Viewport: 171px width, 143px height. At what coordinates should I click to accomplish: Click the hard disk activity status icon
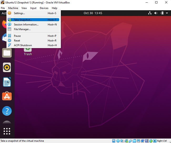(114, 141)
